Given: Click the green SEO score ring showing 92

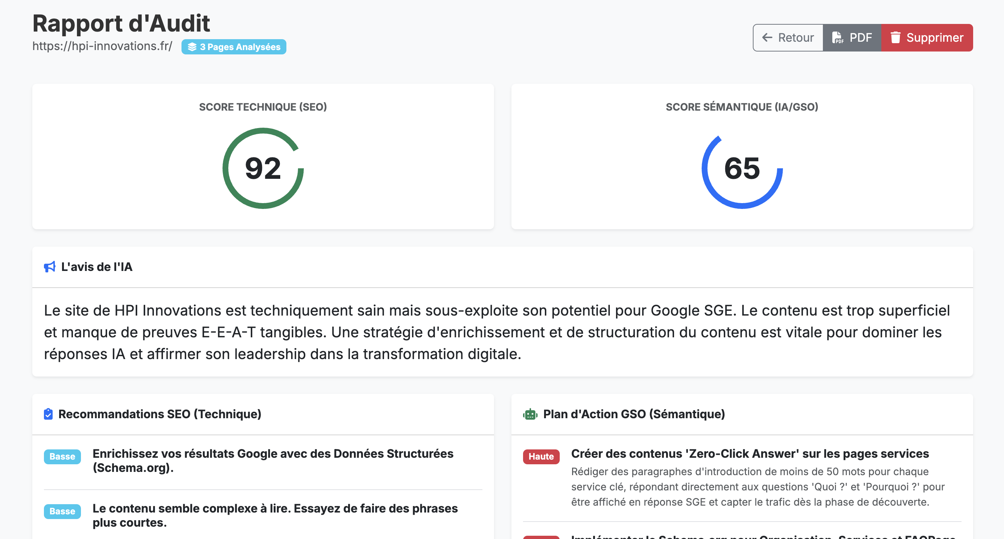Looking at the screenshot, I should [263, 168].
